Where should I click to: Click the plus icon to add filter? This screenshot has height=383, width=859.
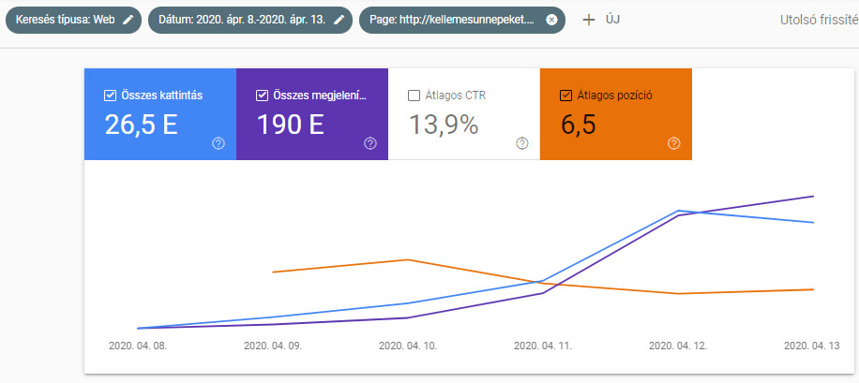coord(589,20)
